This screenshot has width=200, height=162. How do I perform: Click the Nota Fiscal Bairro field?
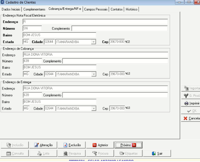(x=59, y=35)
